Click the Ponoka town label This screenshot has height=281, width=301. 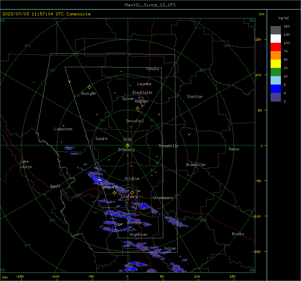153,69
